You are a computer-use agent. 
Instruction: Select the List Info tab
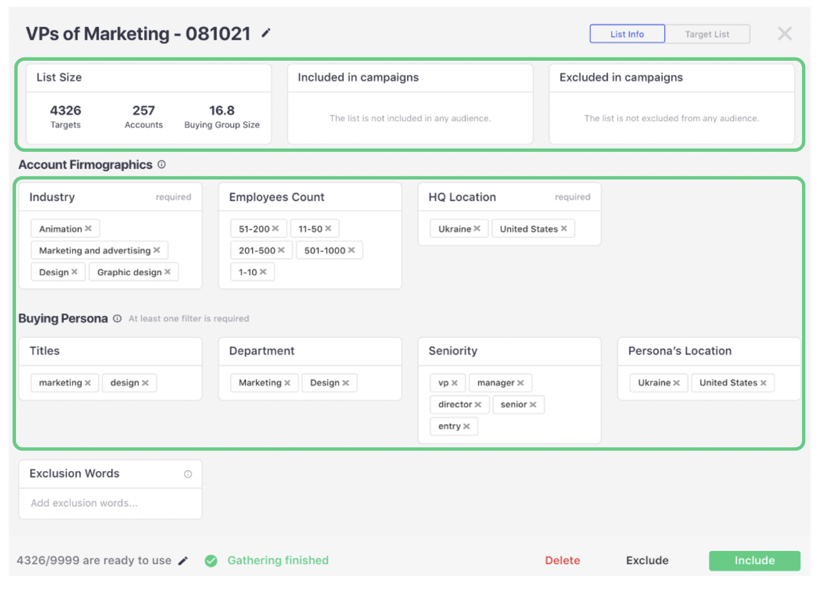[x=627, y=34]
